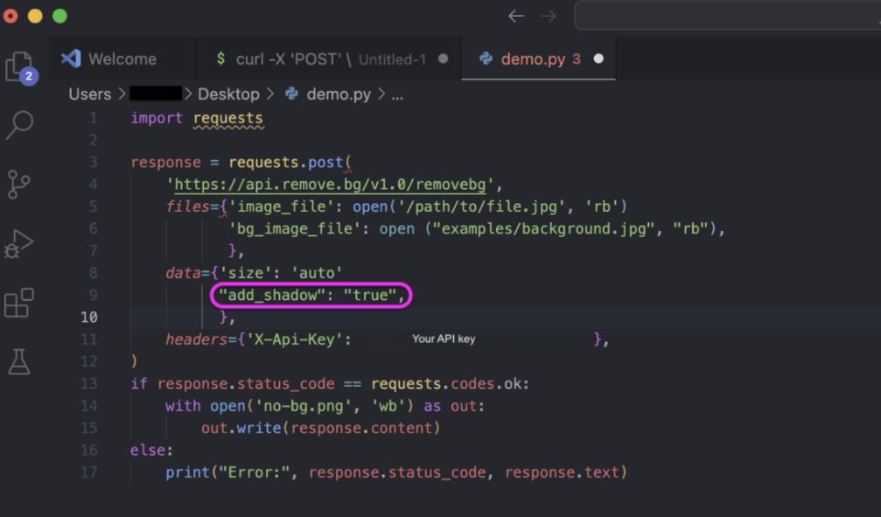Screen dimensions: 881x517
Task: Click the breadcrumb ellipsis symbol item
Action: (397, 94)
